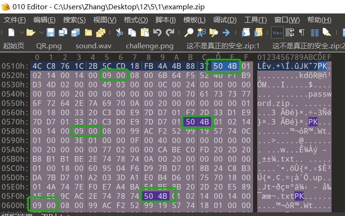The height and width of the screenshot is (216, 345).
Task: Cut selection with the scissors icon
Action: coord(119,33)
